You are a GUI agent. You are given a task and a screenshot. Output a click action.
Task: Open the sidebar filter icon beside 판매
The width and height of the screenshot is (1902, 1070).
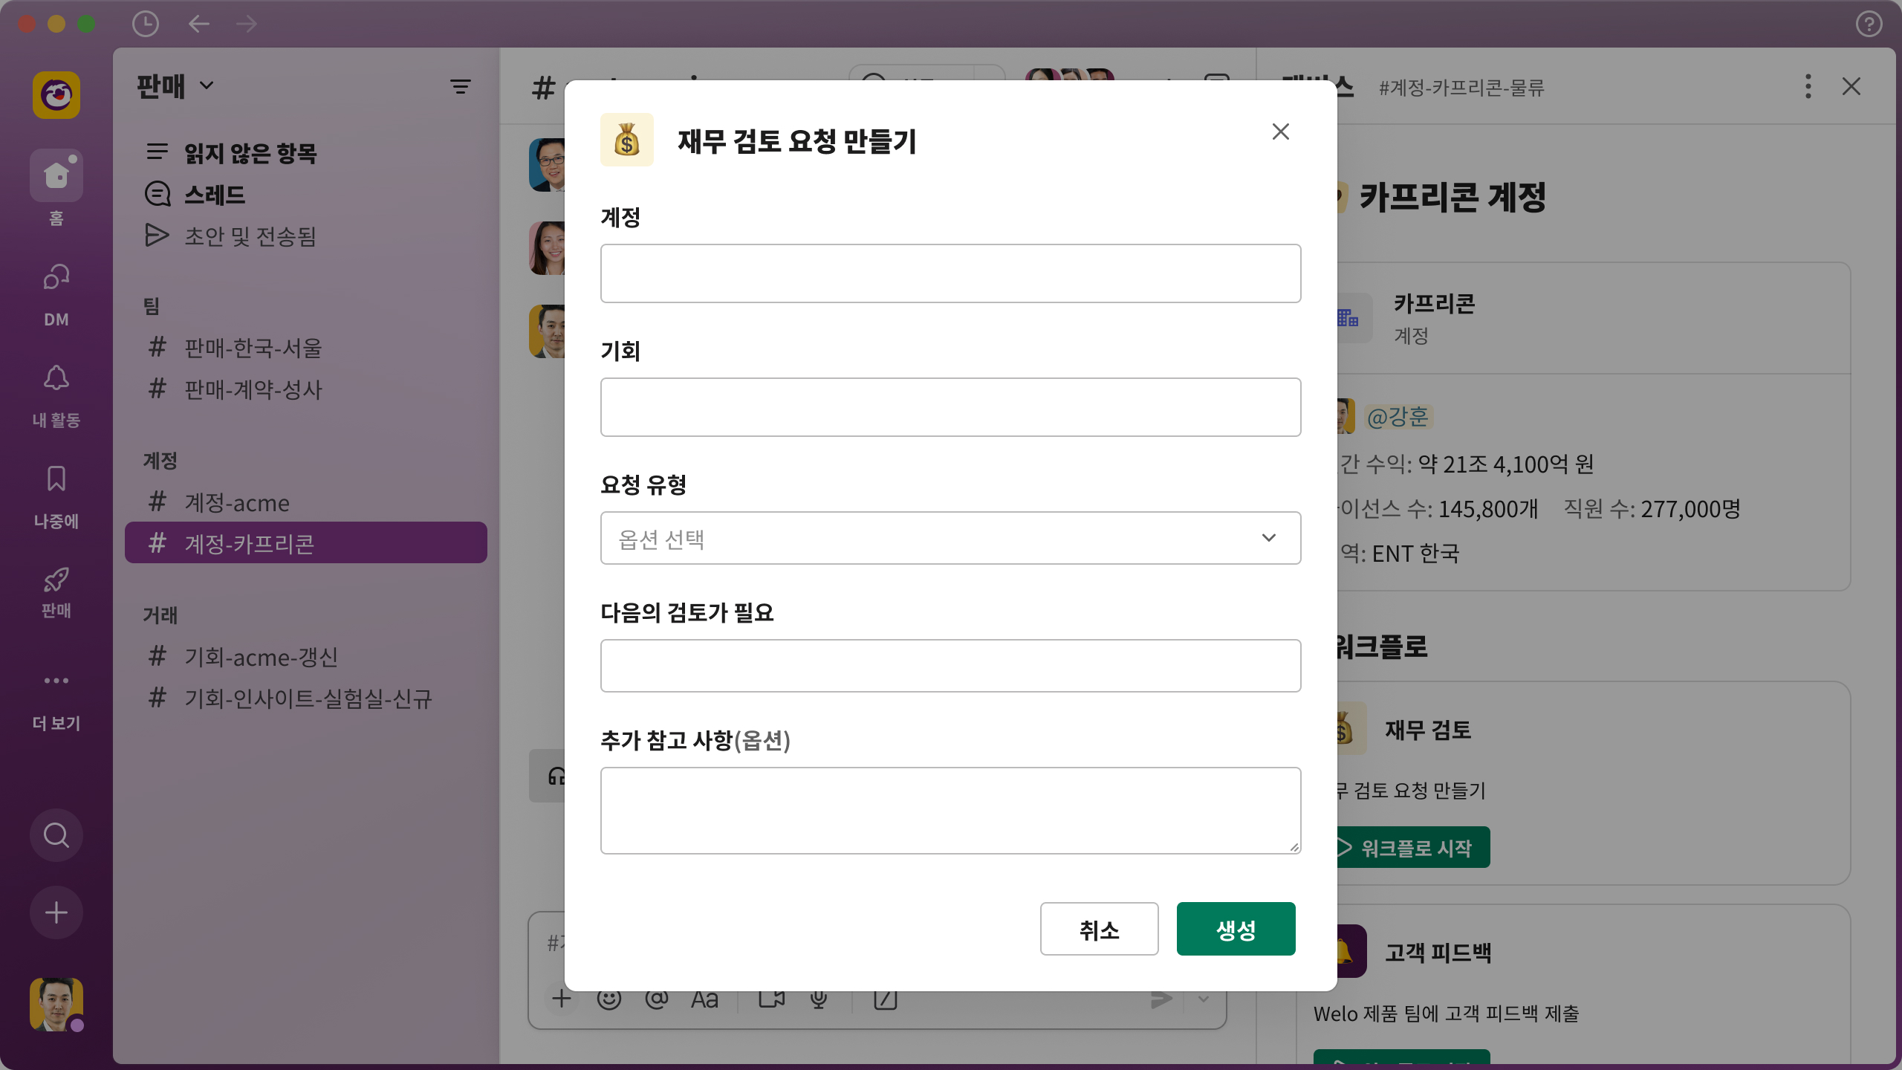[460, 87]
